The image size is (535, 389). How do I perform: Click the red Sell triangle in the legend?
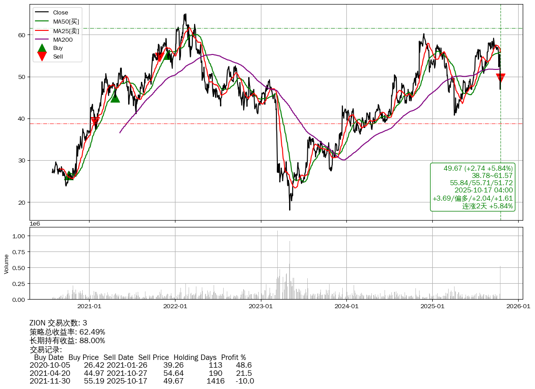pyautogui.click(x=42, y=56)
